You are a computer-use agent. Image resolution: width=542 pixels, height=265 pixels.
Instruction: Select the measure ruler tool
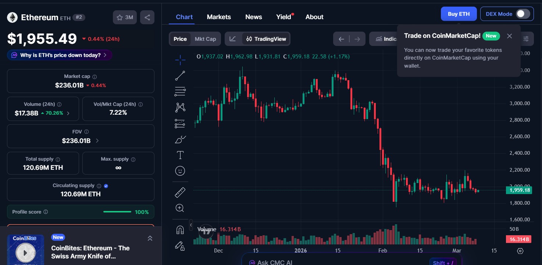coord(180,192)
